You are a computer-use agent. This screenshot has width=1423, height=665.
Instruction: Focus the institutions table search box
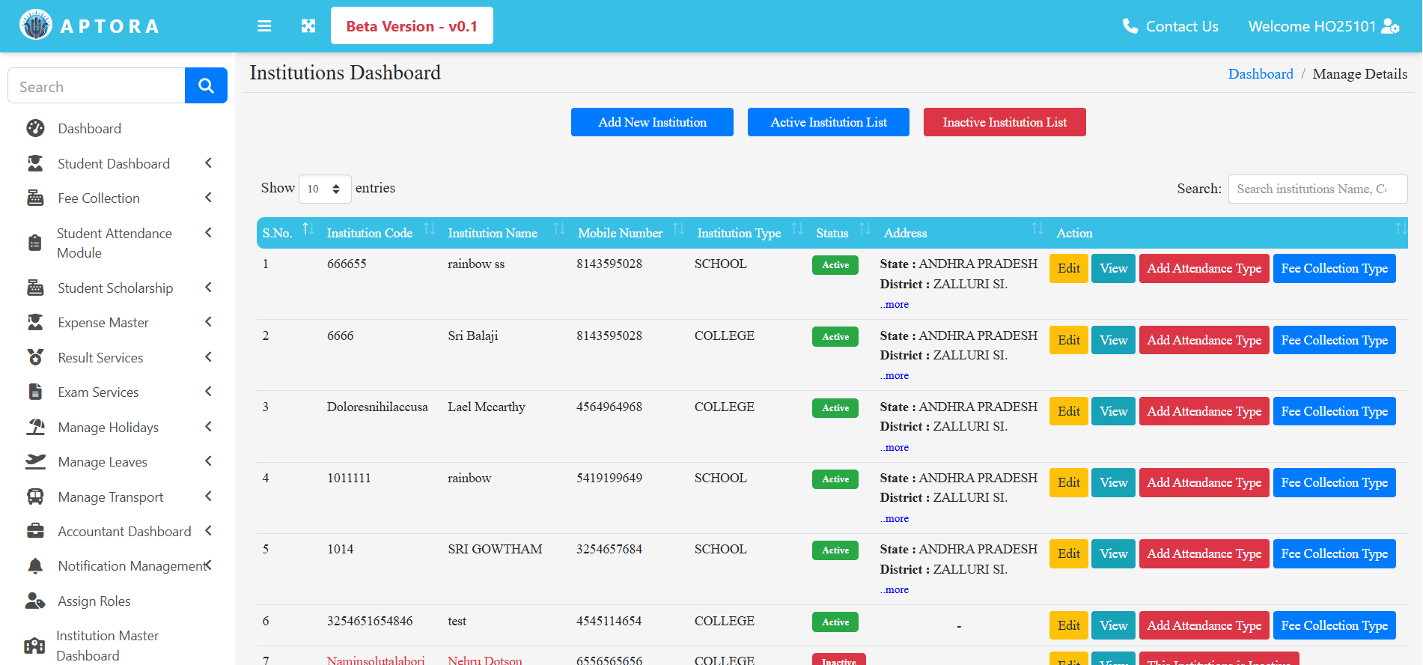pos(1317,189)
